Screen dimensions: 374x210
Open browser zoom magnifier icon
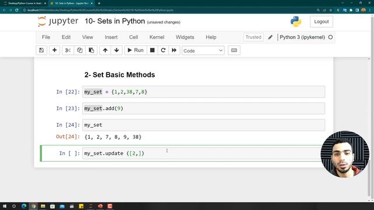pyautogui.click(x=318, y=10)
